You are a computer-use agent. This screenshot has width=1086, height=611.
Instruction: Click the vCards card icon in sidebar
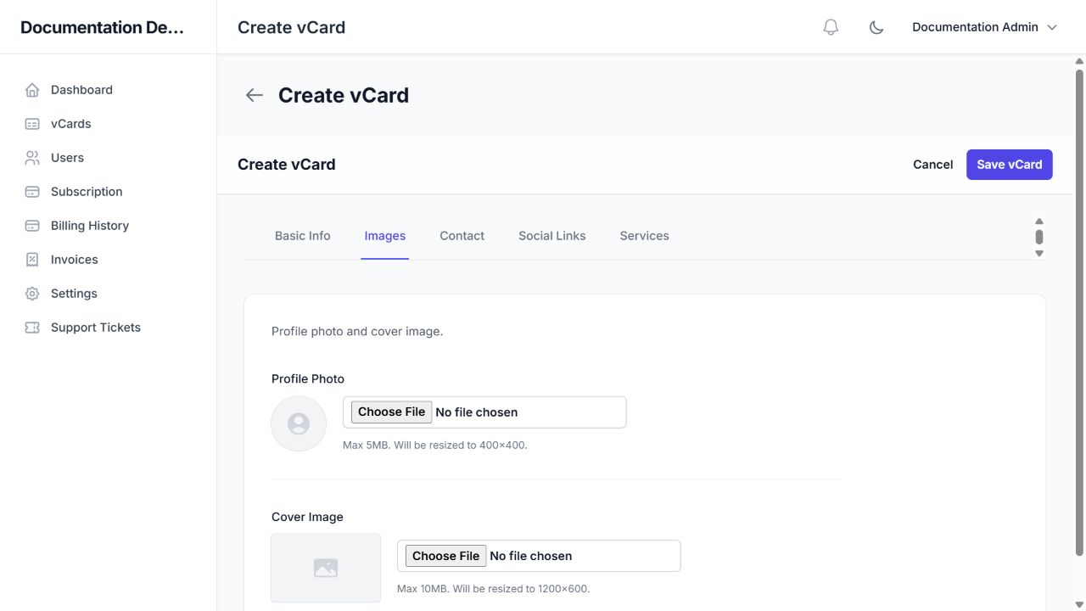coord(32,124)
